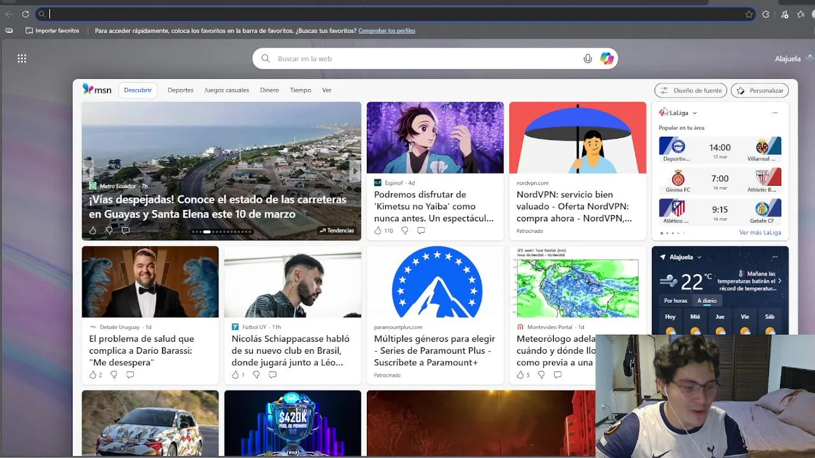The height and width of the screenshot is (458, 815).
Task: Open the Paramount Plus logo thumbnail
Action: pyautogui.click(x=435, y=282)
